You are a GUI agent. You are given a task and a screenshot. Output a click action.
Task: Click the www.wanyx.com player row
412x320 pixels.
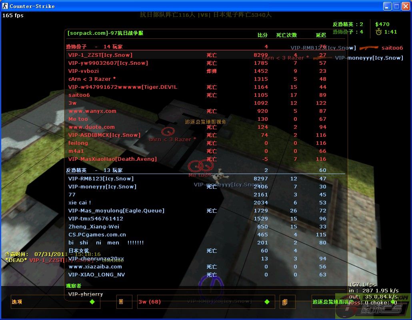point(92,111)
